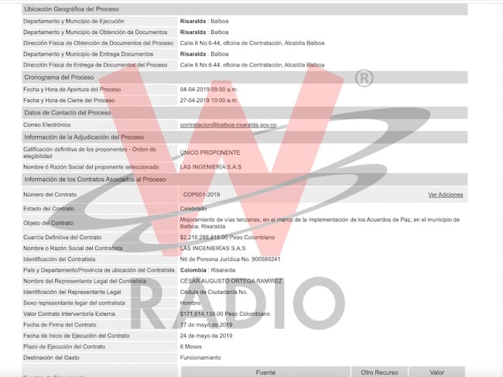Click the Funcionamiento expense destination value
The image size is (503, 377).
(200, 358)
